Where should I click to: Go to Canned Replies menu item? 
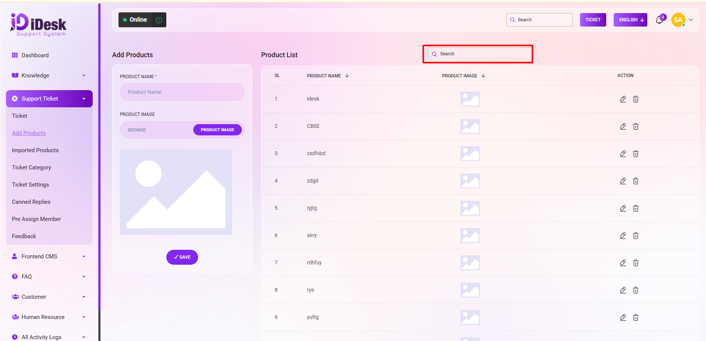[31, 202]
